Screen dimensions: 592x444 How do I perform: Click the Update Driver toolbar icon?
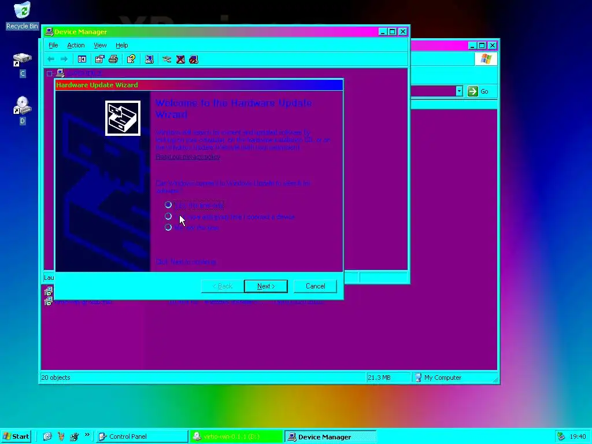tap(166, 60)
